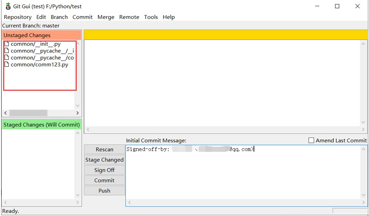Screen dimensions: 369x216
Task: Click unstaged list scroll left arrow
Action: (6, 113)
